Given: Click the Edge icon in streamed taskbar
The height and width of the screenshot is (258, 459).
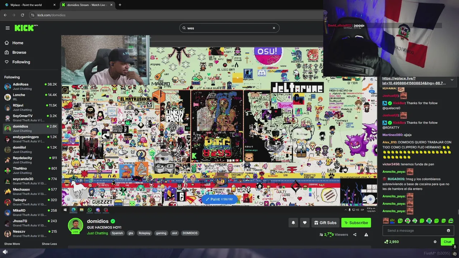Looking at the screenshot, I should click(x=74, y=210).
